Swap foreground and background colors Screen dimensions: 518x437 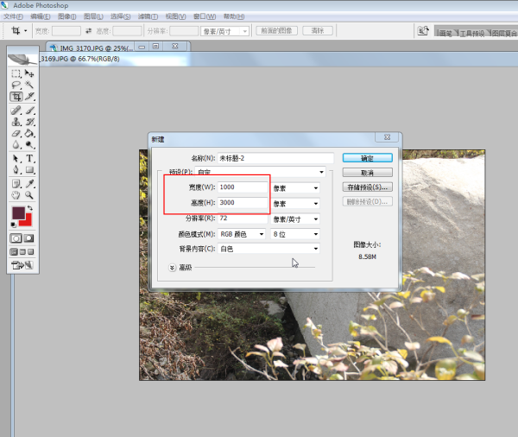point(30,208)
